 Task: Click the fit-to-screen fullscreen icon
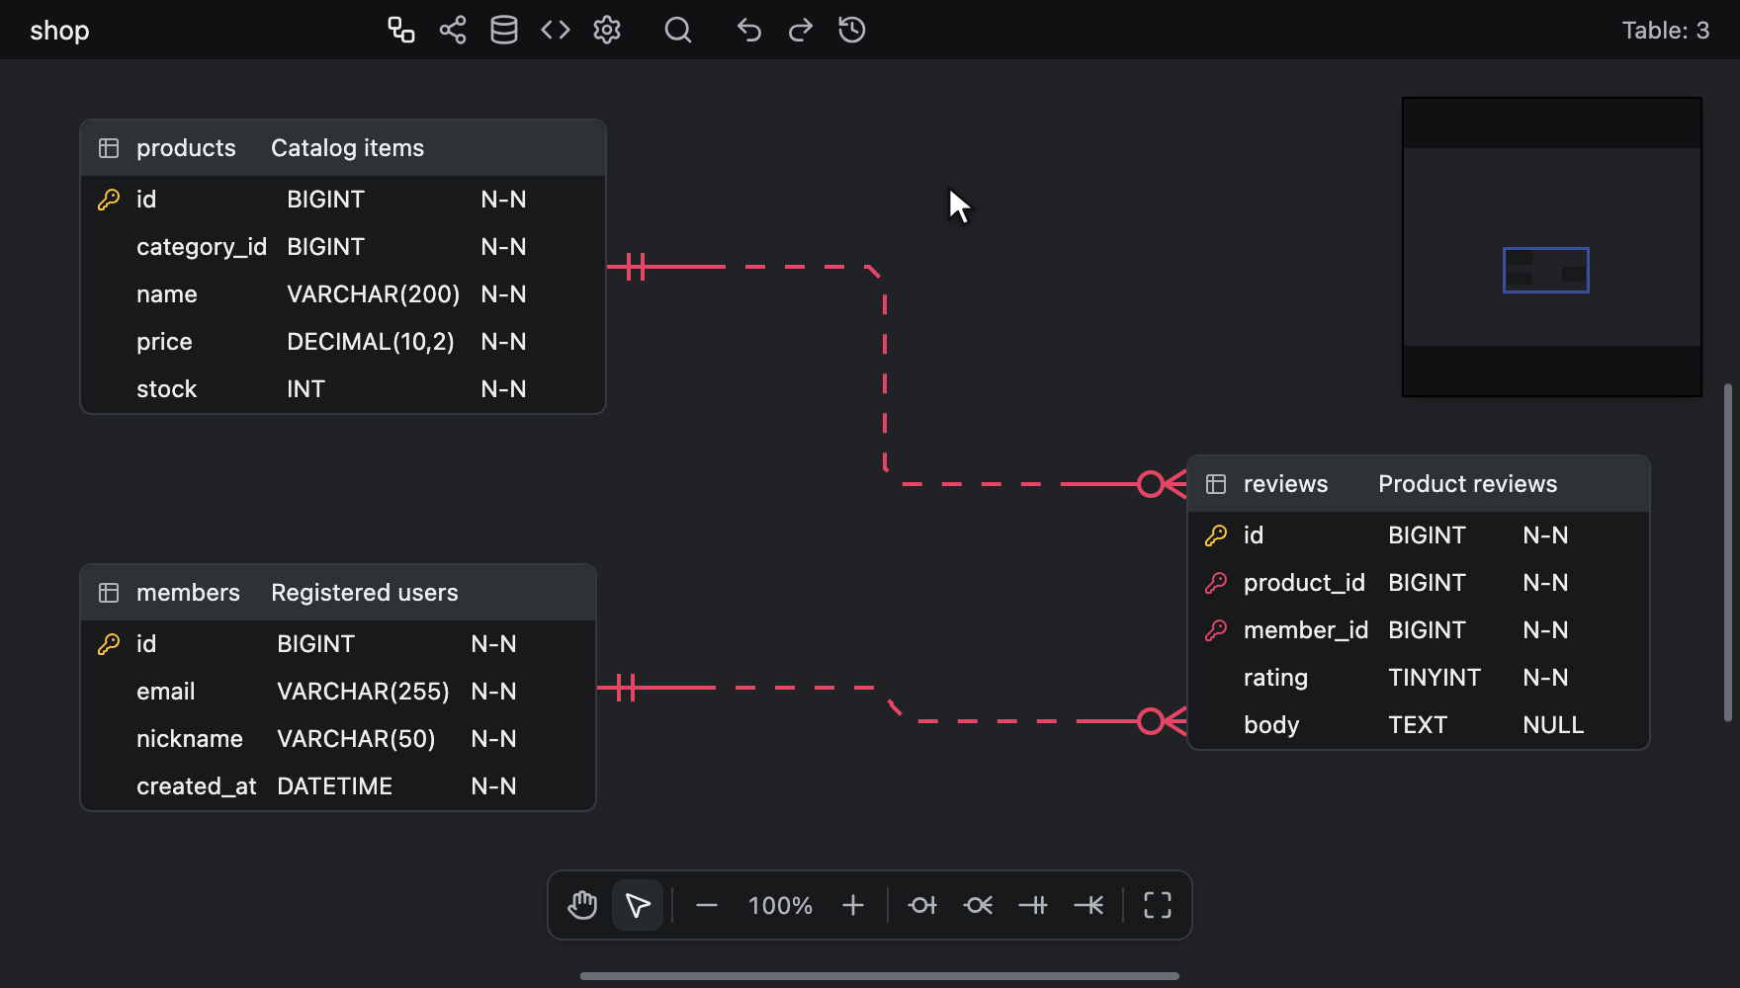[x=1158, y=905]
